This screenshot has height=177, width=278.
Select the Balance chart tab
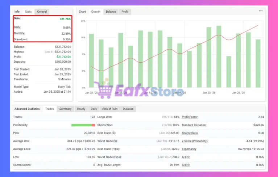tap(111, 12)
